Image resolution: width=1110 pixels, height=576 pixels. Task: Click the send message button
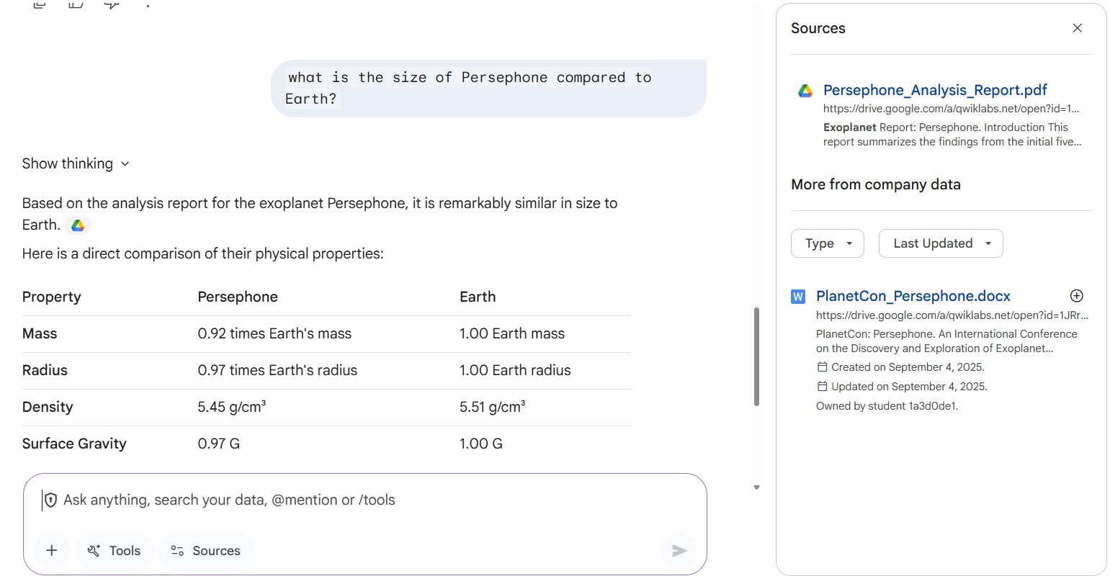pos(678,550)
